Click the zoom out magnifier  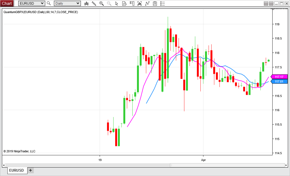coord(109,3)
